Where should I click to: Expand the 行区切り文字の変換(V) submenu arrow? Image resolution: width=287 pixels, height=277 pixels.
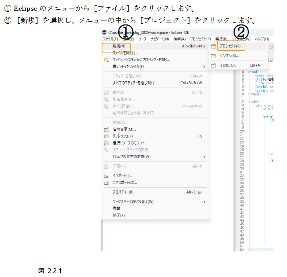coord(204,157)
